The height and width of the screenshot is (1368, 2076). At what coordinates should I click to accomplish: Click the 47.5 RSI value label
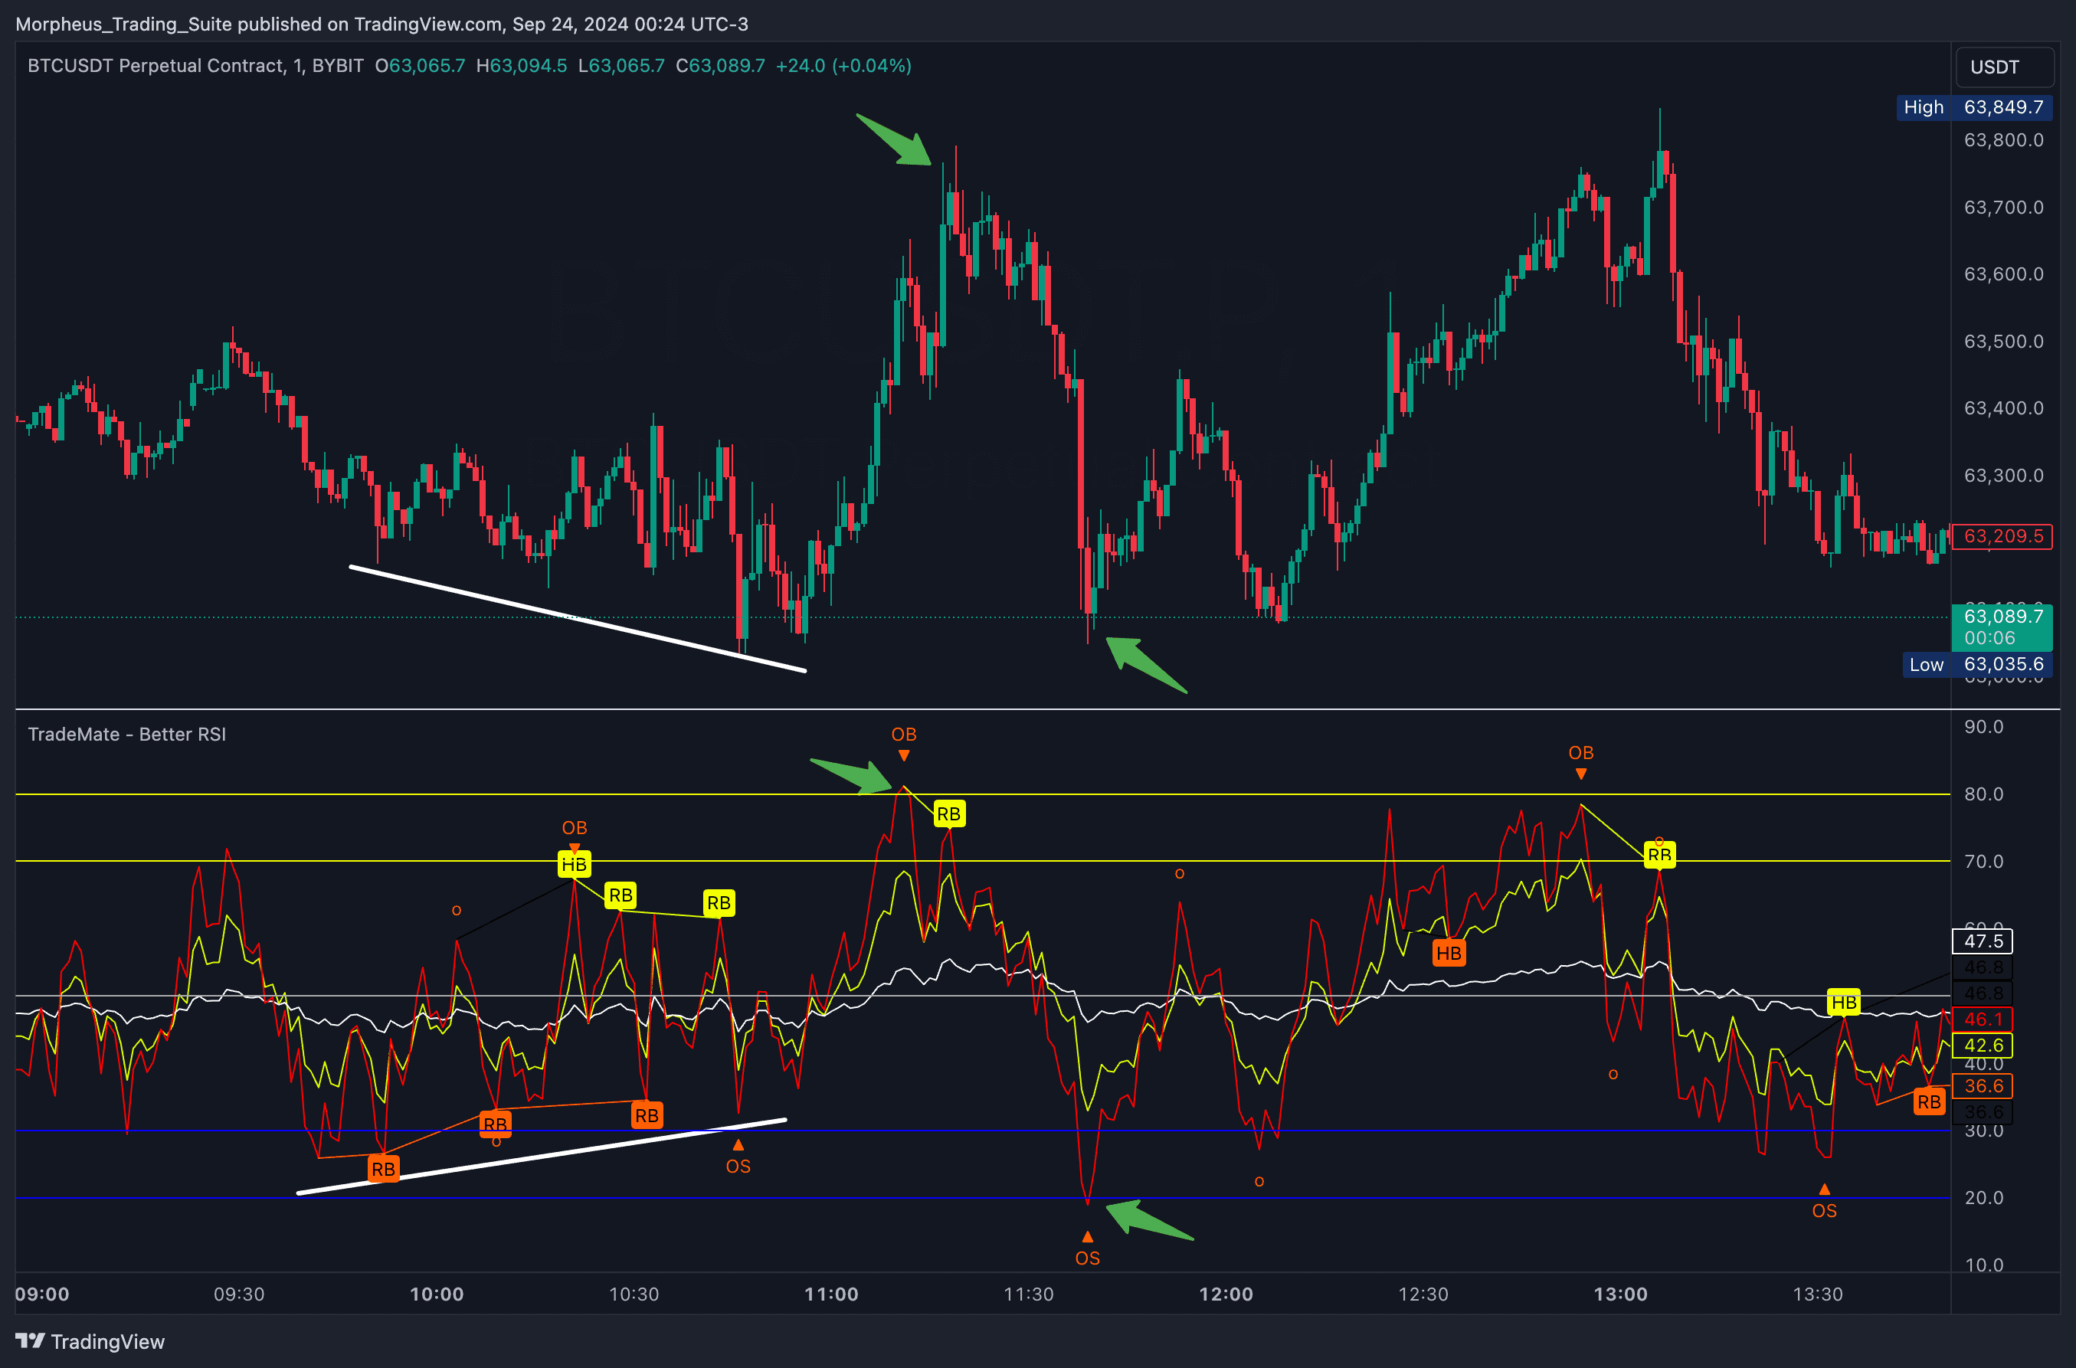point(1983,941)
